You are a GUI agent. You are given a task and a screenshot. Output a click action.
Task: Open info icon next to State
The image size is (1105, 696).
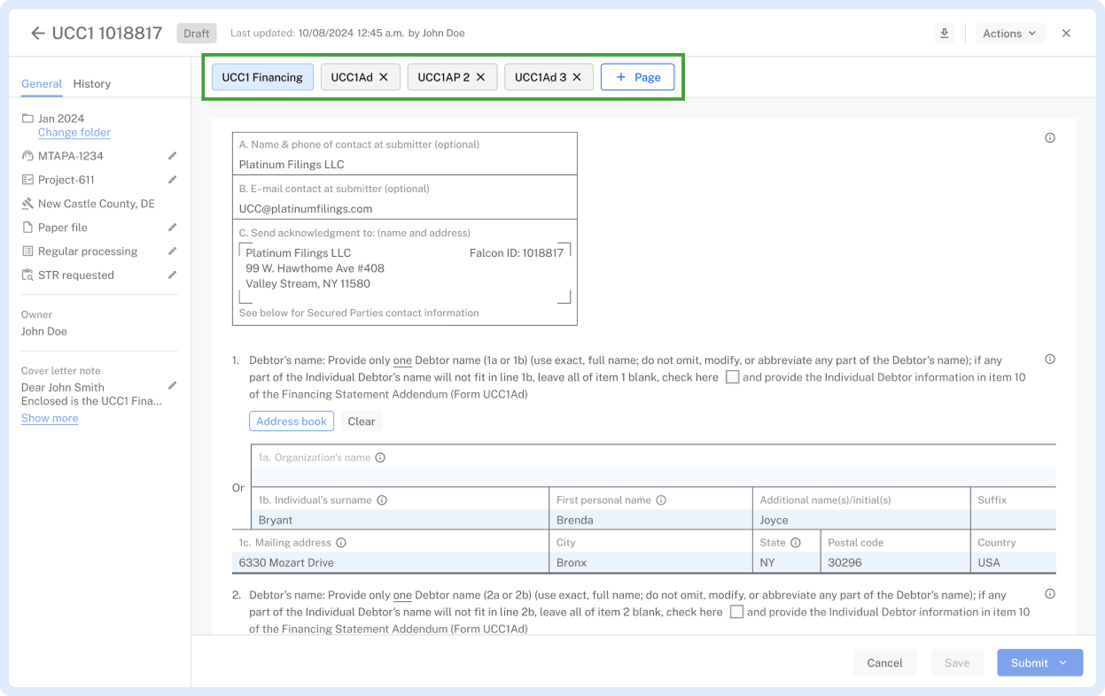pos(796,543)
